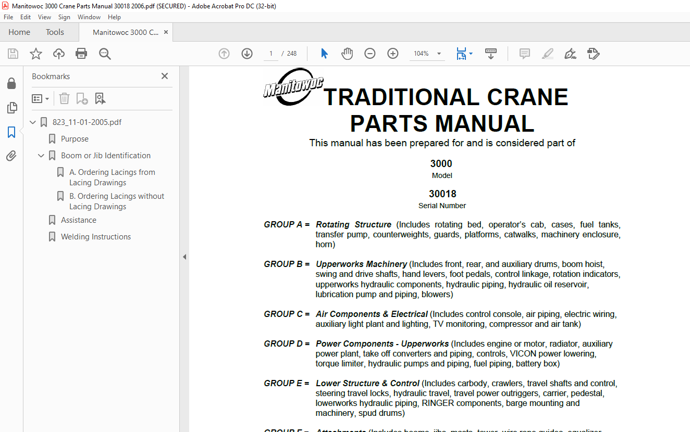The width and height of the screenshot is (690, 432).
Task: Open A. Ordering Lacings from Lacing Drawings
Action: 112,177
